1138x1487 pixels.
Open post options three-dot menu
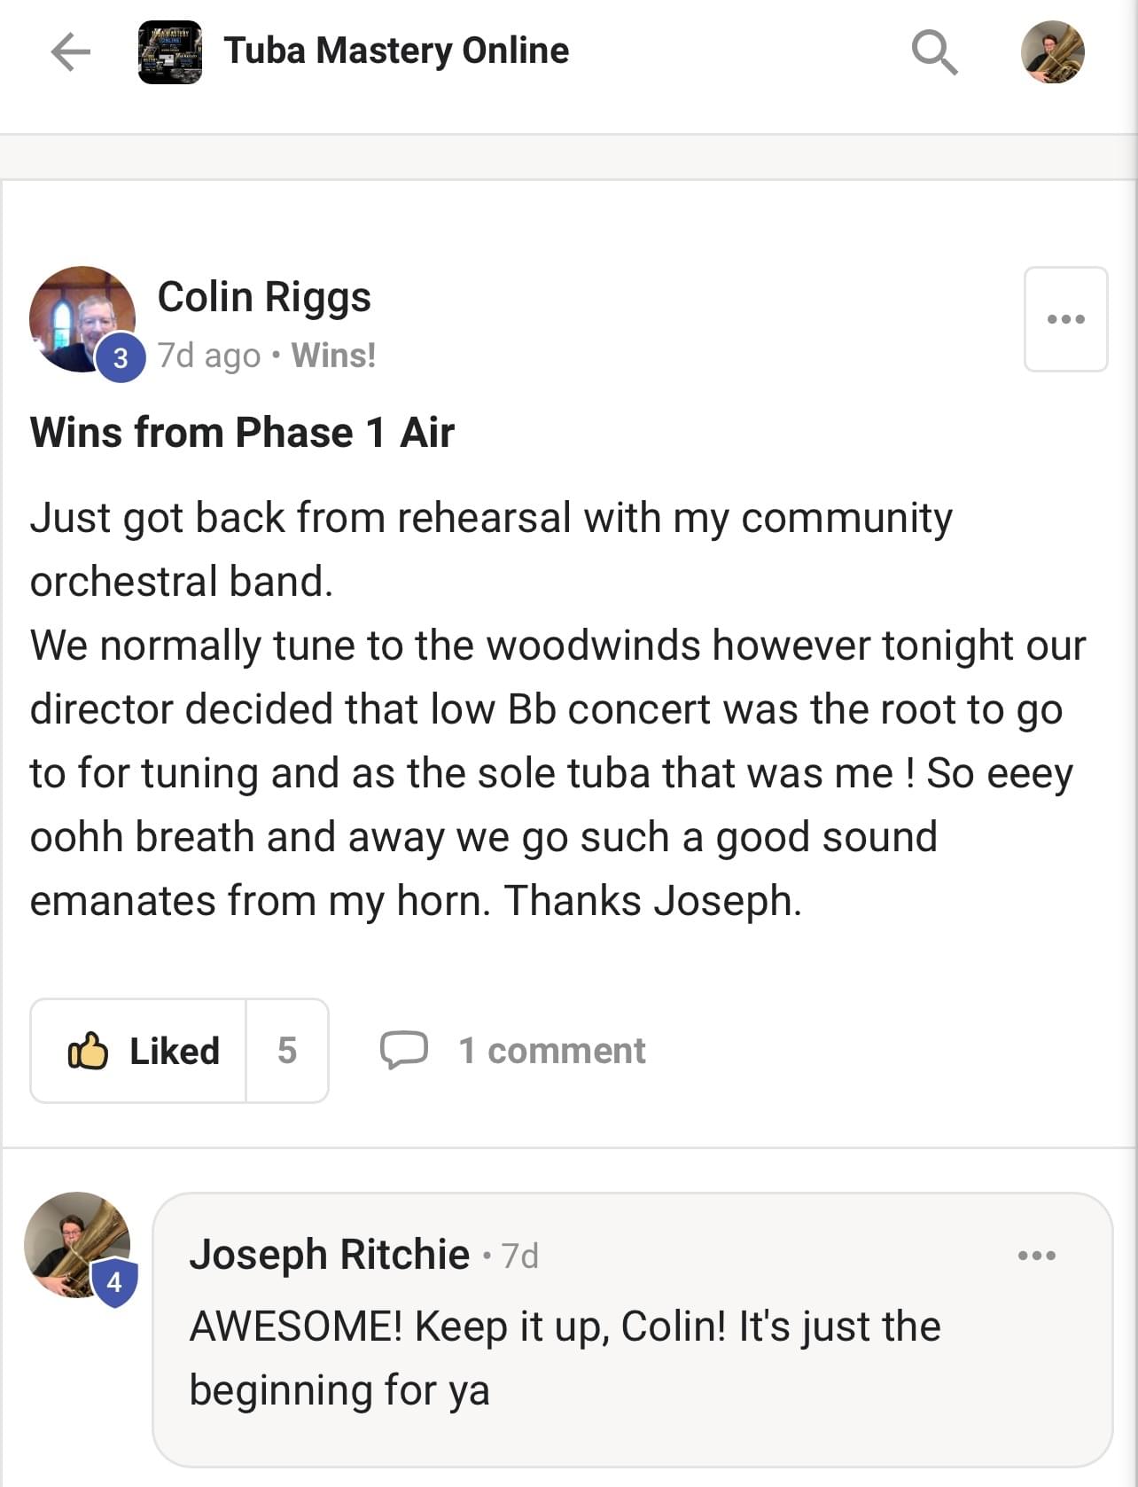coord(1065,319)
